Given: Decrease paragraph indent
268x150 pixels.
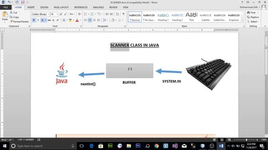Looking at the screenshot, I should pos(107,14).
